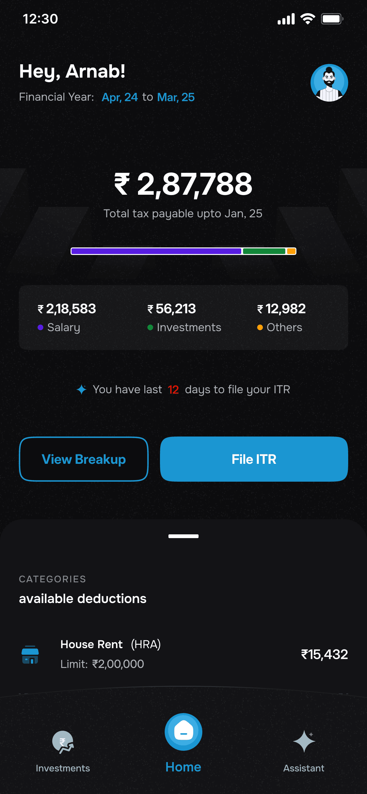367x794 pixels.
Task: Expand the deductions sheet drag handle
Action: pyautogui.click(x=183, y=536)
